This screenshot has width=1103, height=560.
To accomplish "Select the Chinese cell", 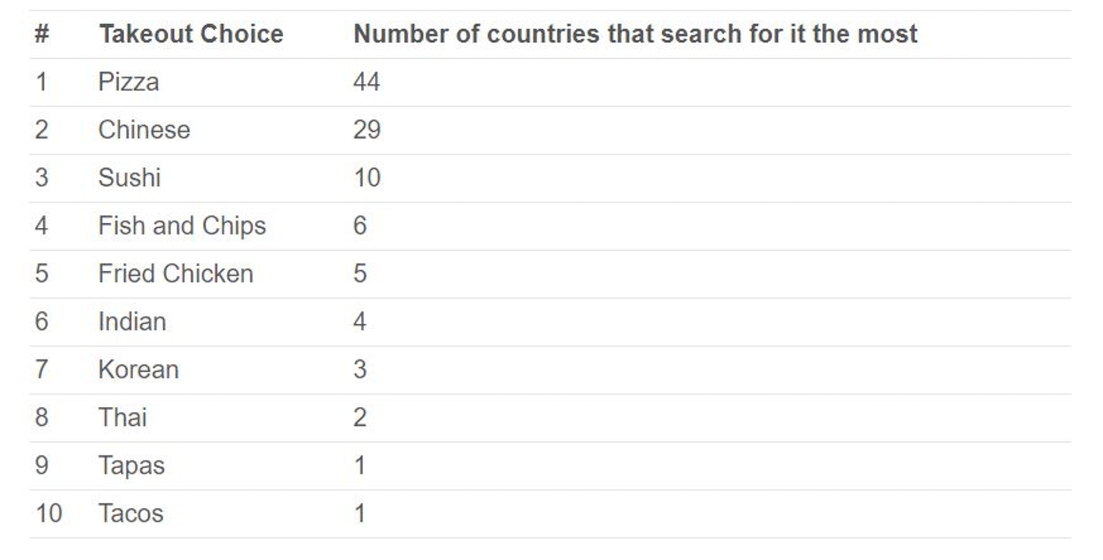I will 144,130.
